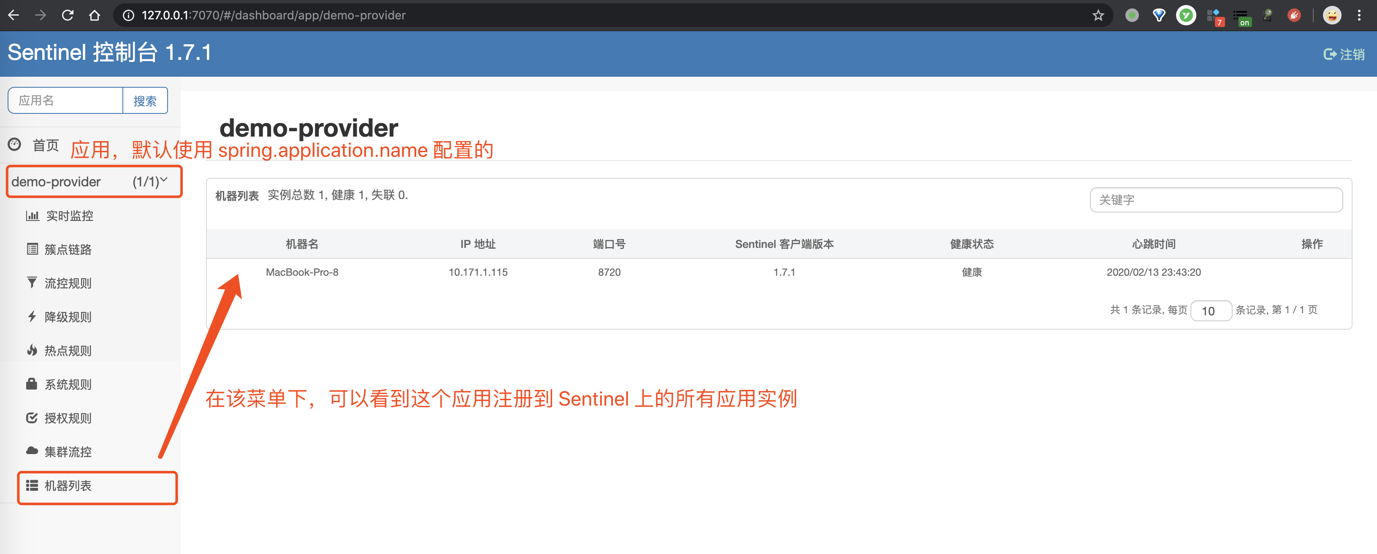Click the 首页 home clock icon

coord(15,145)
